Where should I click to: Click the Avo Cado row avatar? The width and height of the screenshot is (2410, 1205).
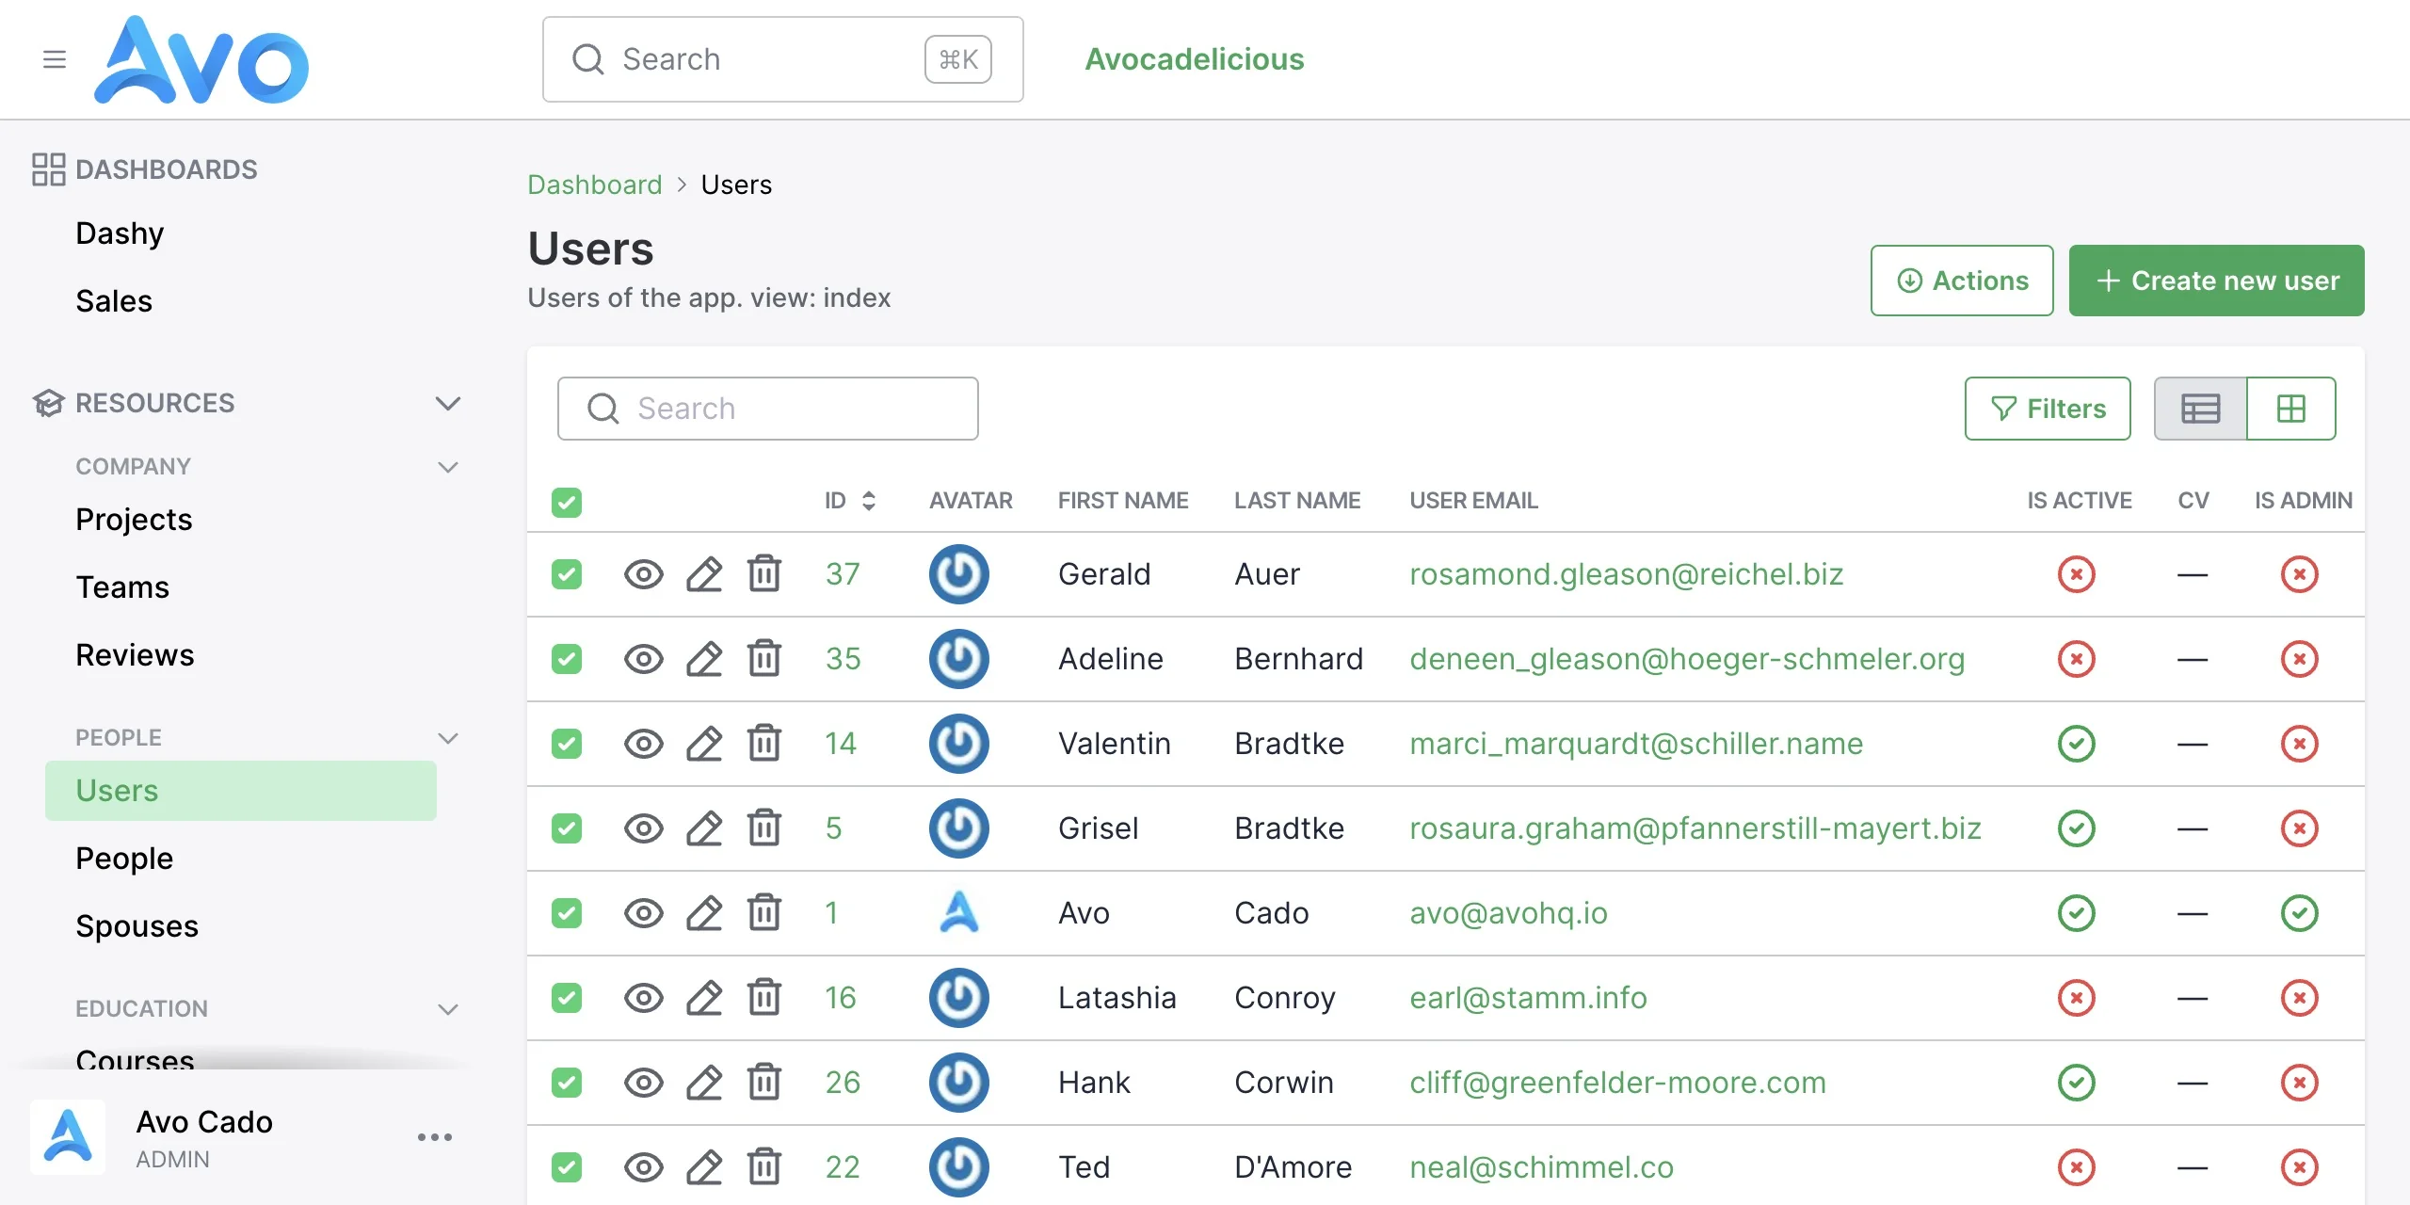coord(958,913)
